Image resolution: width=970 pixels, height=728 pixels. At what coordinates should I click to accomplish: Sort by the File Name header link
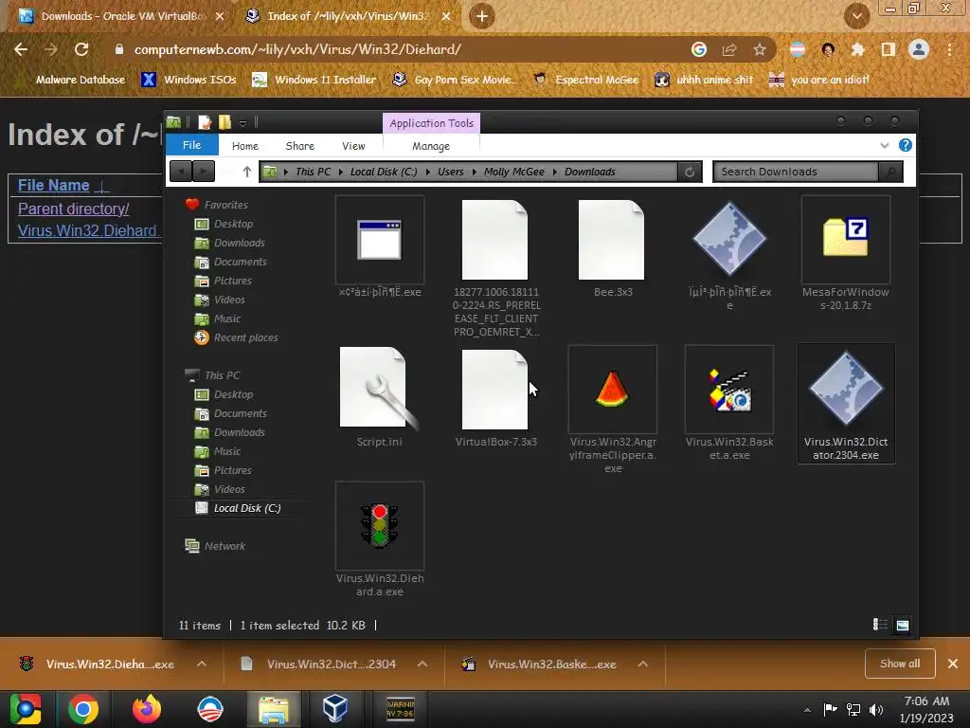pyautogui.click(x=54, y=185)
